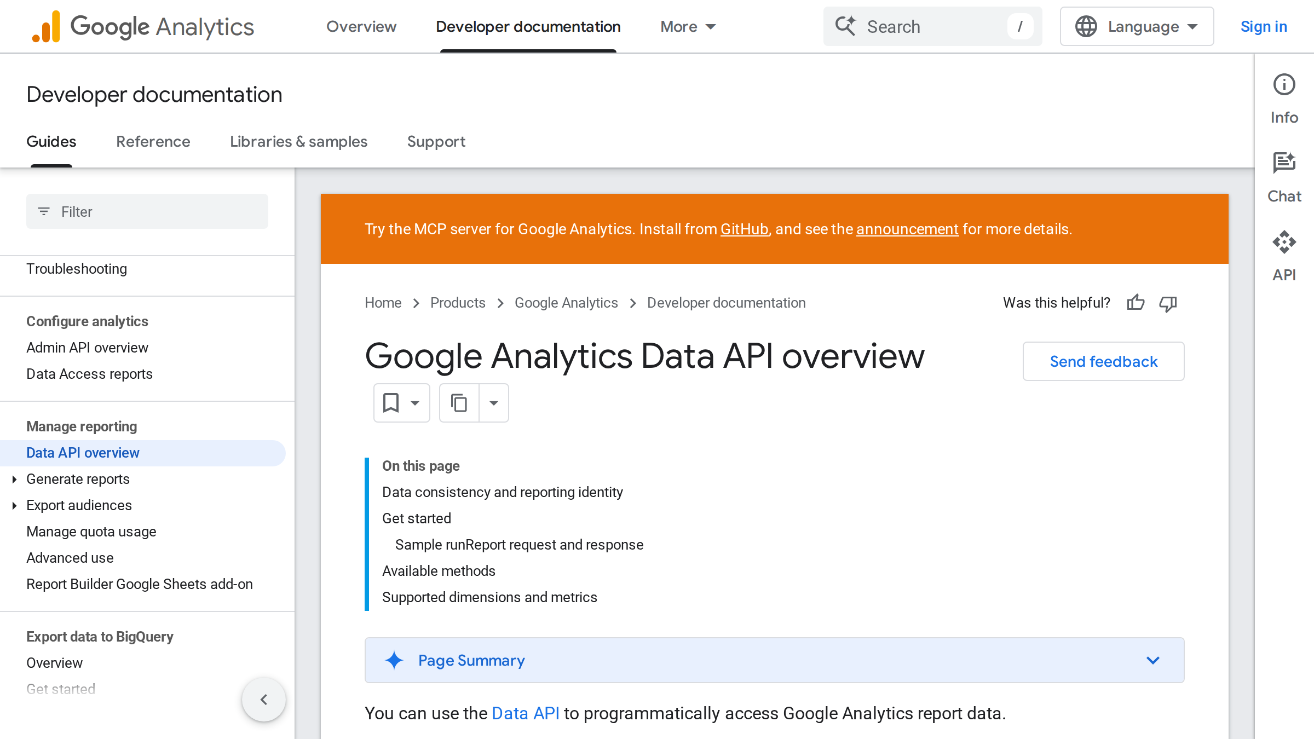
Task: Collapse the left navigation panel
Action: (264, 700)
